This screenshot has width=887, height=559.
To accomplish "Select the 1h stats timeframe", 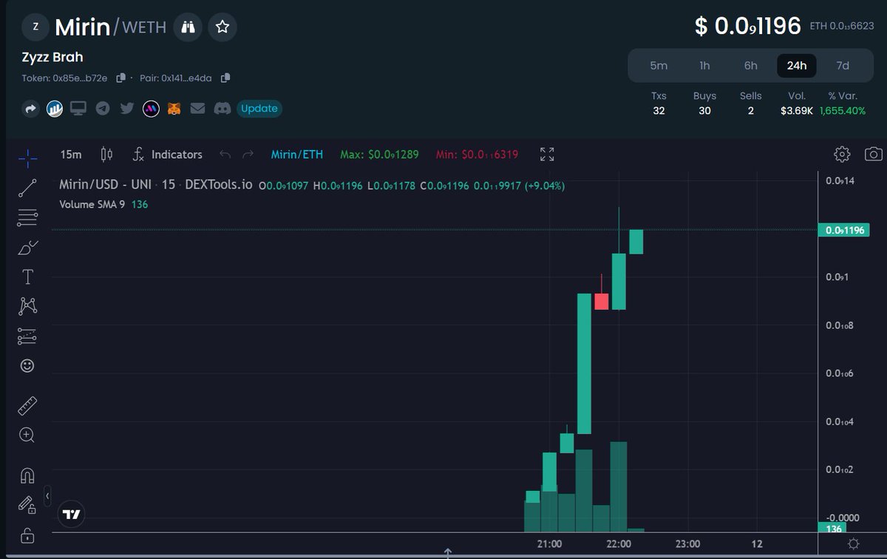I will [x=704, y=66].
